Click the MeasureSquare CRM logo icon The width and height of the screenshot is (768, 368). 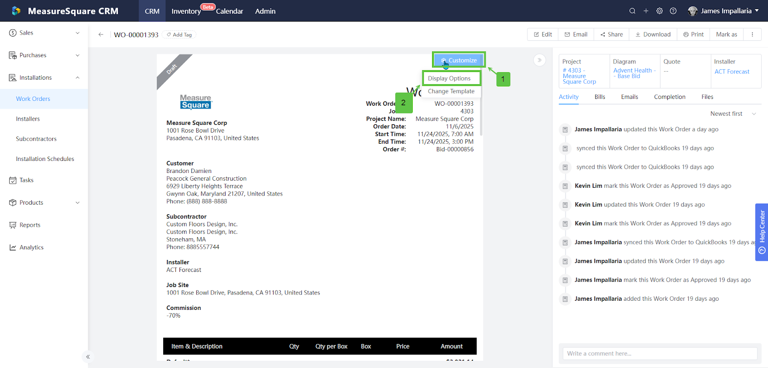tap(16, 11)
